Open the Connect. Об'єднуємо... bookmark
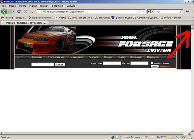 (x=146, y=18)
